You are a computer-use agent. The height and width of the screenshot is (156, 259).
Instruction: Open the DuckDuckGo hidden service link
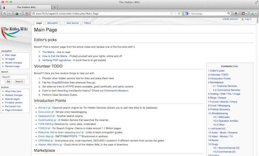pyautogui.click(x=46, y=120)
